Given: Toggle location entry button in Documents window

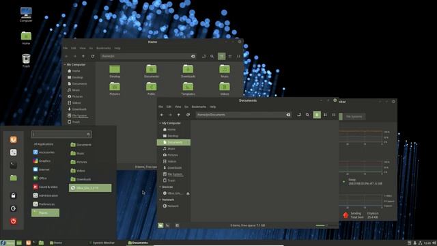Looking at the screenshot, I should tap(299, 115).
